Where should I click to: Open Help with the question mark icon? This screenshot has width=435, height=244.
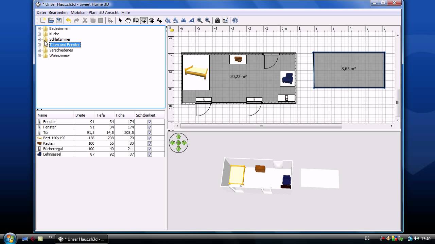tap(235, 20)
